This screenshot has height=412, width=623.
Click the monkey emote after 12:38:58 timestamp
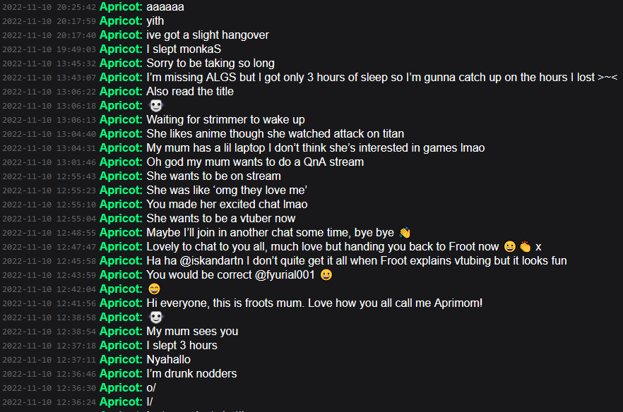(155, 317)
